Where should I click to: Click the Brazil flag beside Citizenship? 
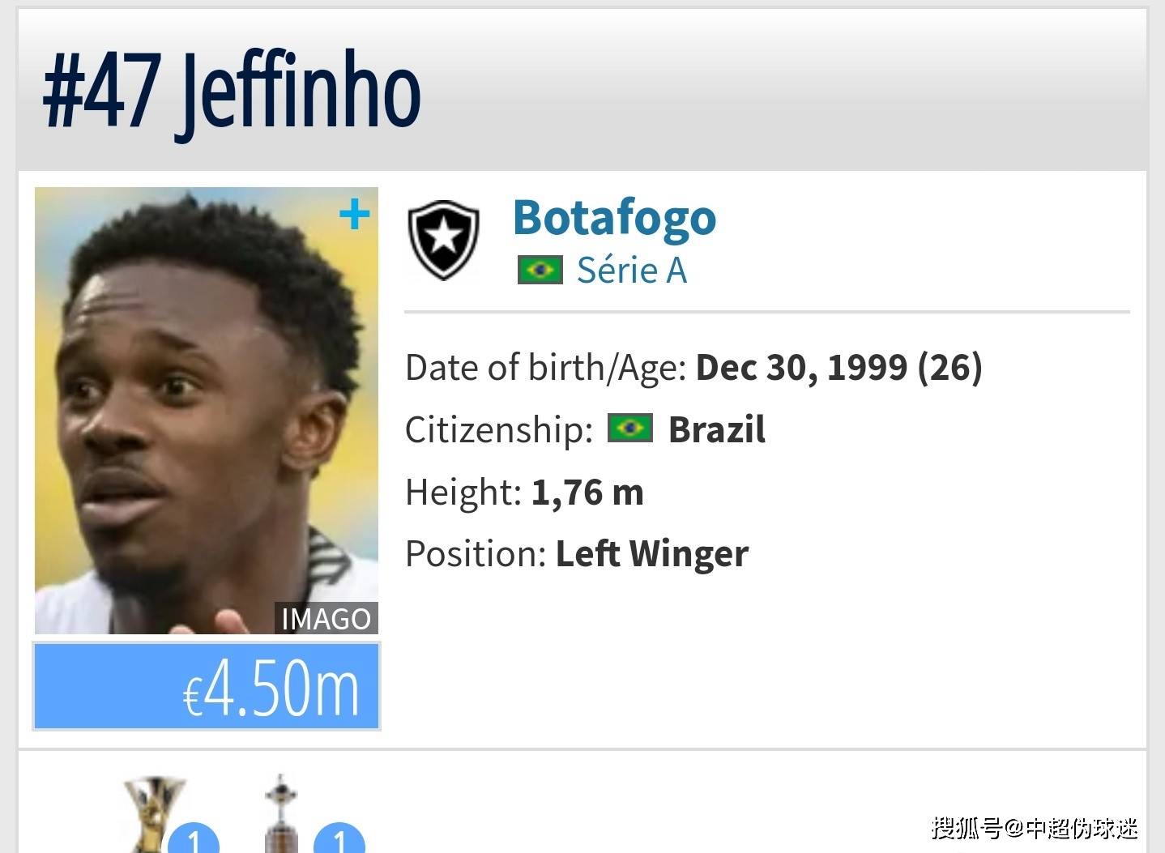[x=630, y=428]
